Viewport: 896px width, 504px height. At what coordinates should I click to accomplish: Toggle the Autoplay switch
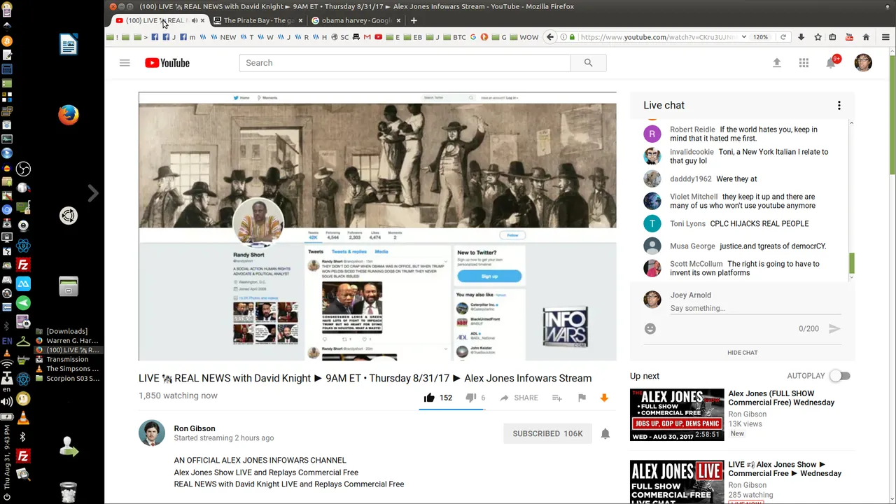pyautogui.click(x=839, y=376)
